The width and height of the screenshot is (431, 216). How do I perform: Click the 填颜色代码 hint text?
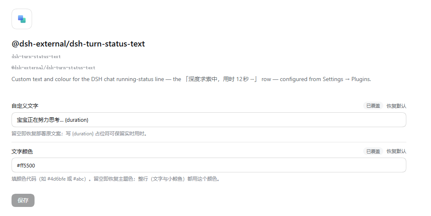pos(116,179)
